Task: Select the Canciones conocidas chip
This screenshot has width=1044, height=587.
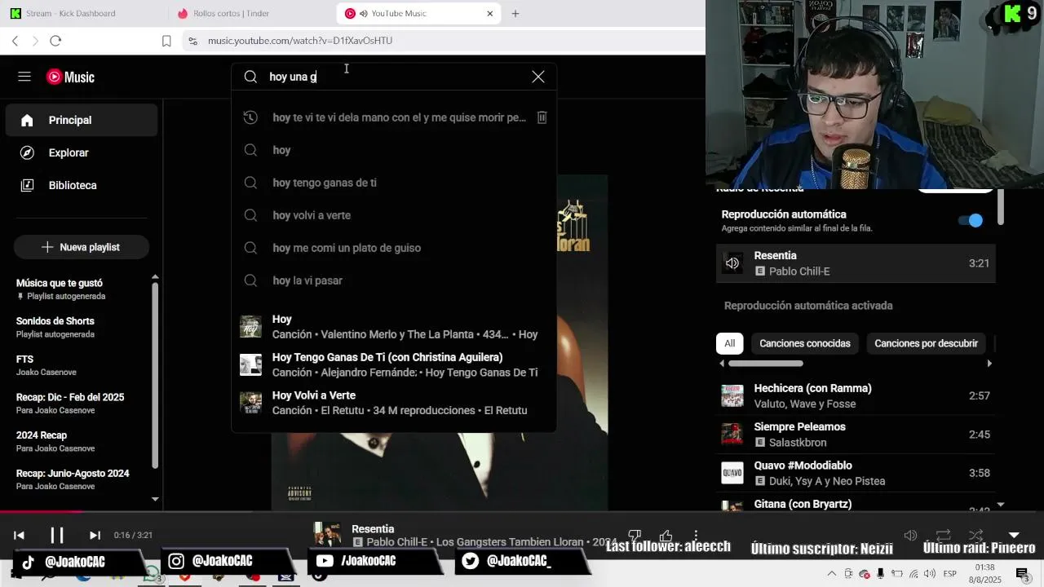Action: tap(804, 343)
